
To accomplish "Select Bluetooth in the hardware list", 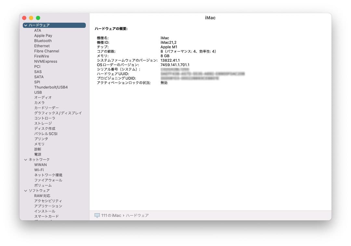I will click(x=43, y=41).
